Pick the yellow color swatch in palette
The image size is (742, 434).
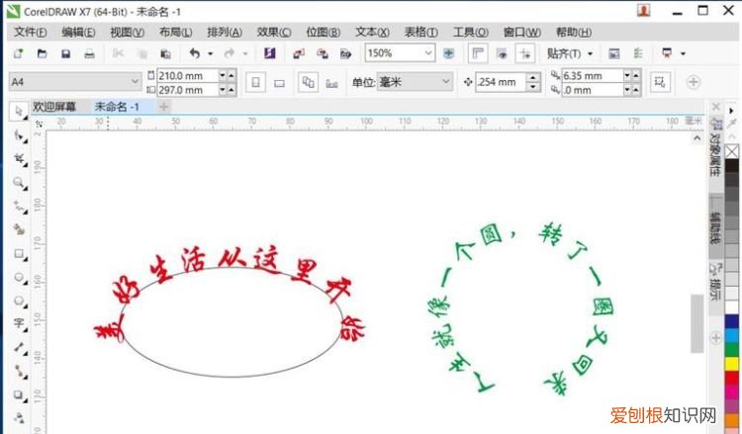pos(731,364)
